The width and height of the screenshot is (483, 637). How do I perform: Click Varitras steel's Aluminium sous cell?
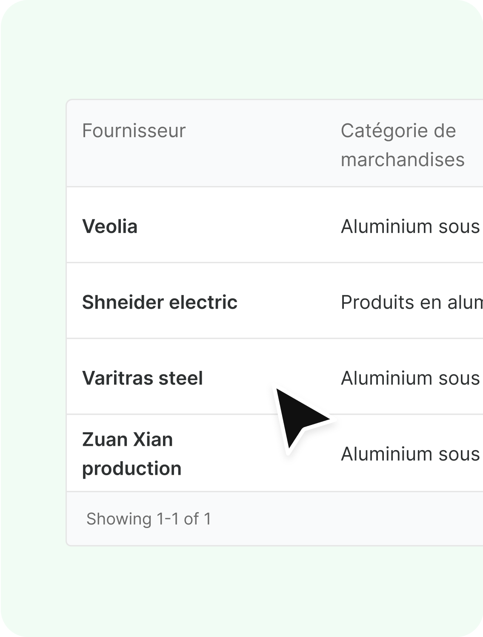point(410,378)
